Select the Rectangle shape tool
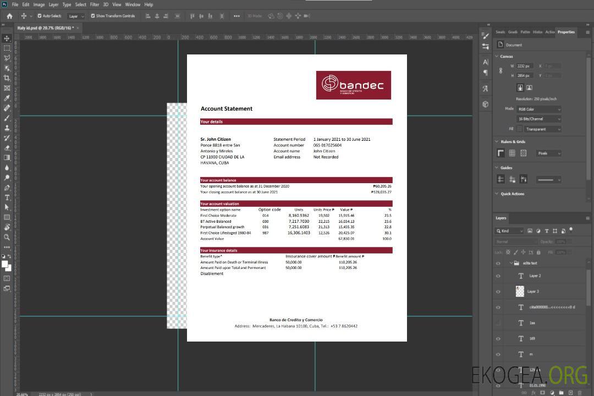The image size is (594, 396). pyautogui.click(x=7, y=217)
